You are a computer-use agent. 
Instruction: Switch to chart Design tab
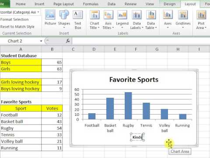[x=170, y=4]
